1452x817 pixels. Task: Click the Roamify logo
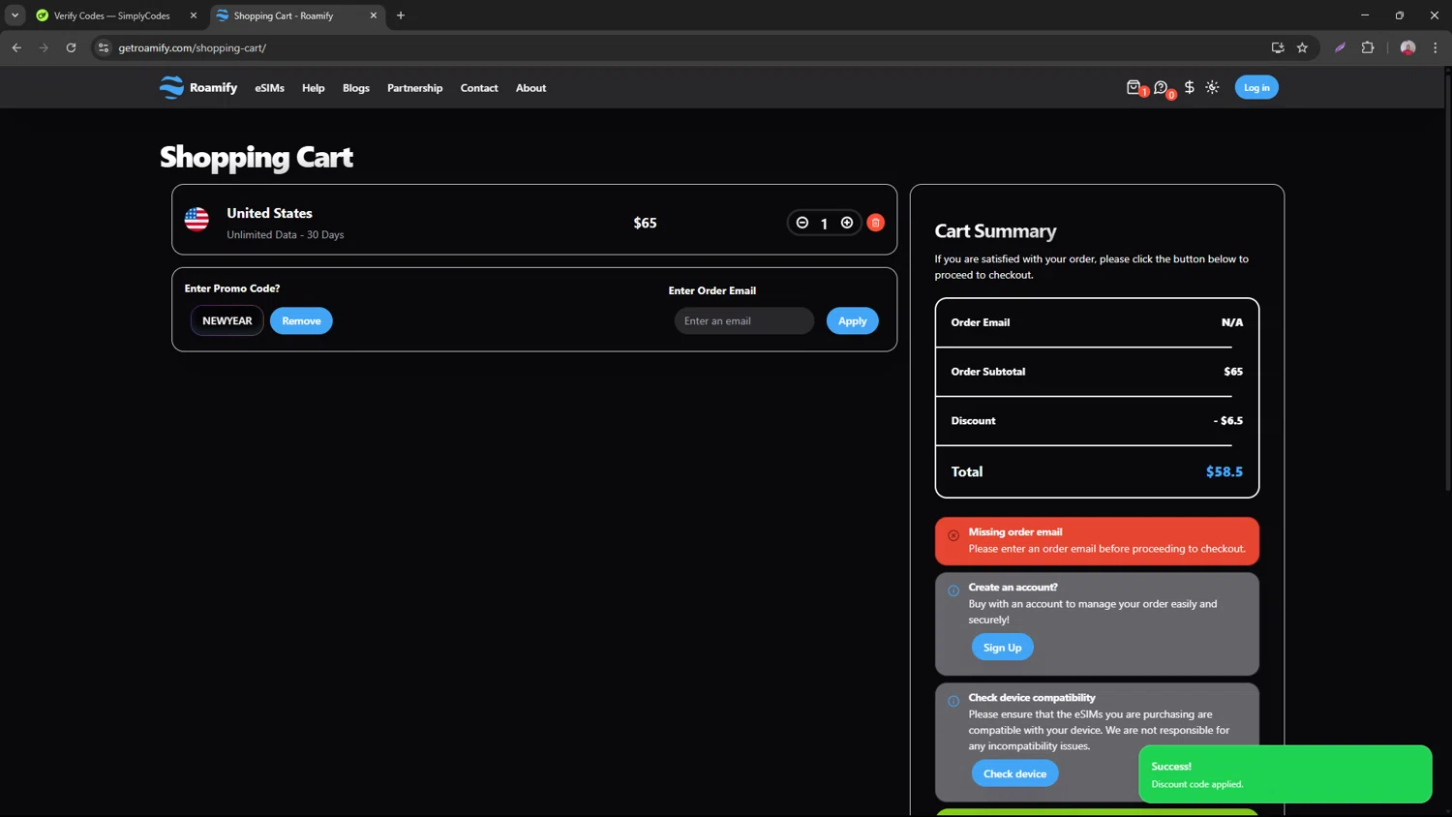(198, 87)
